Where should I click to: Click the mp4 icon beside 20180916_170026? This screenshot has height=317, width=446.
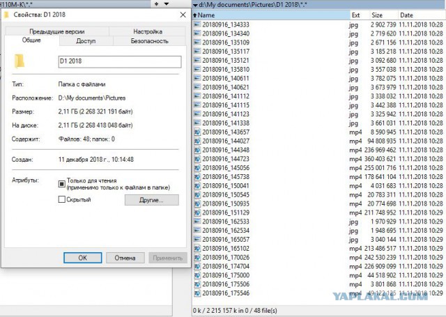coord(197,257)
